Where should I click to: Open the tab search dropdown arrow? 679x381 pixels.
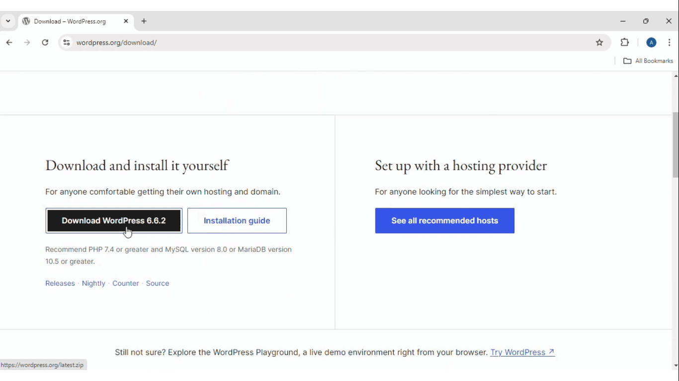click(x=8, y=21)
